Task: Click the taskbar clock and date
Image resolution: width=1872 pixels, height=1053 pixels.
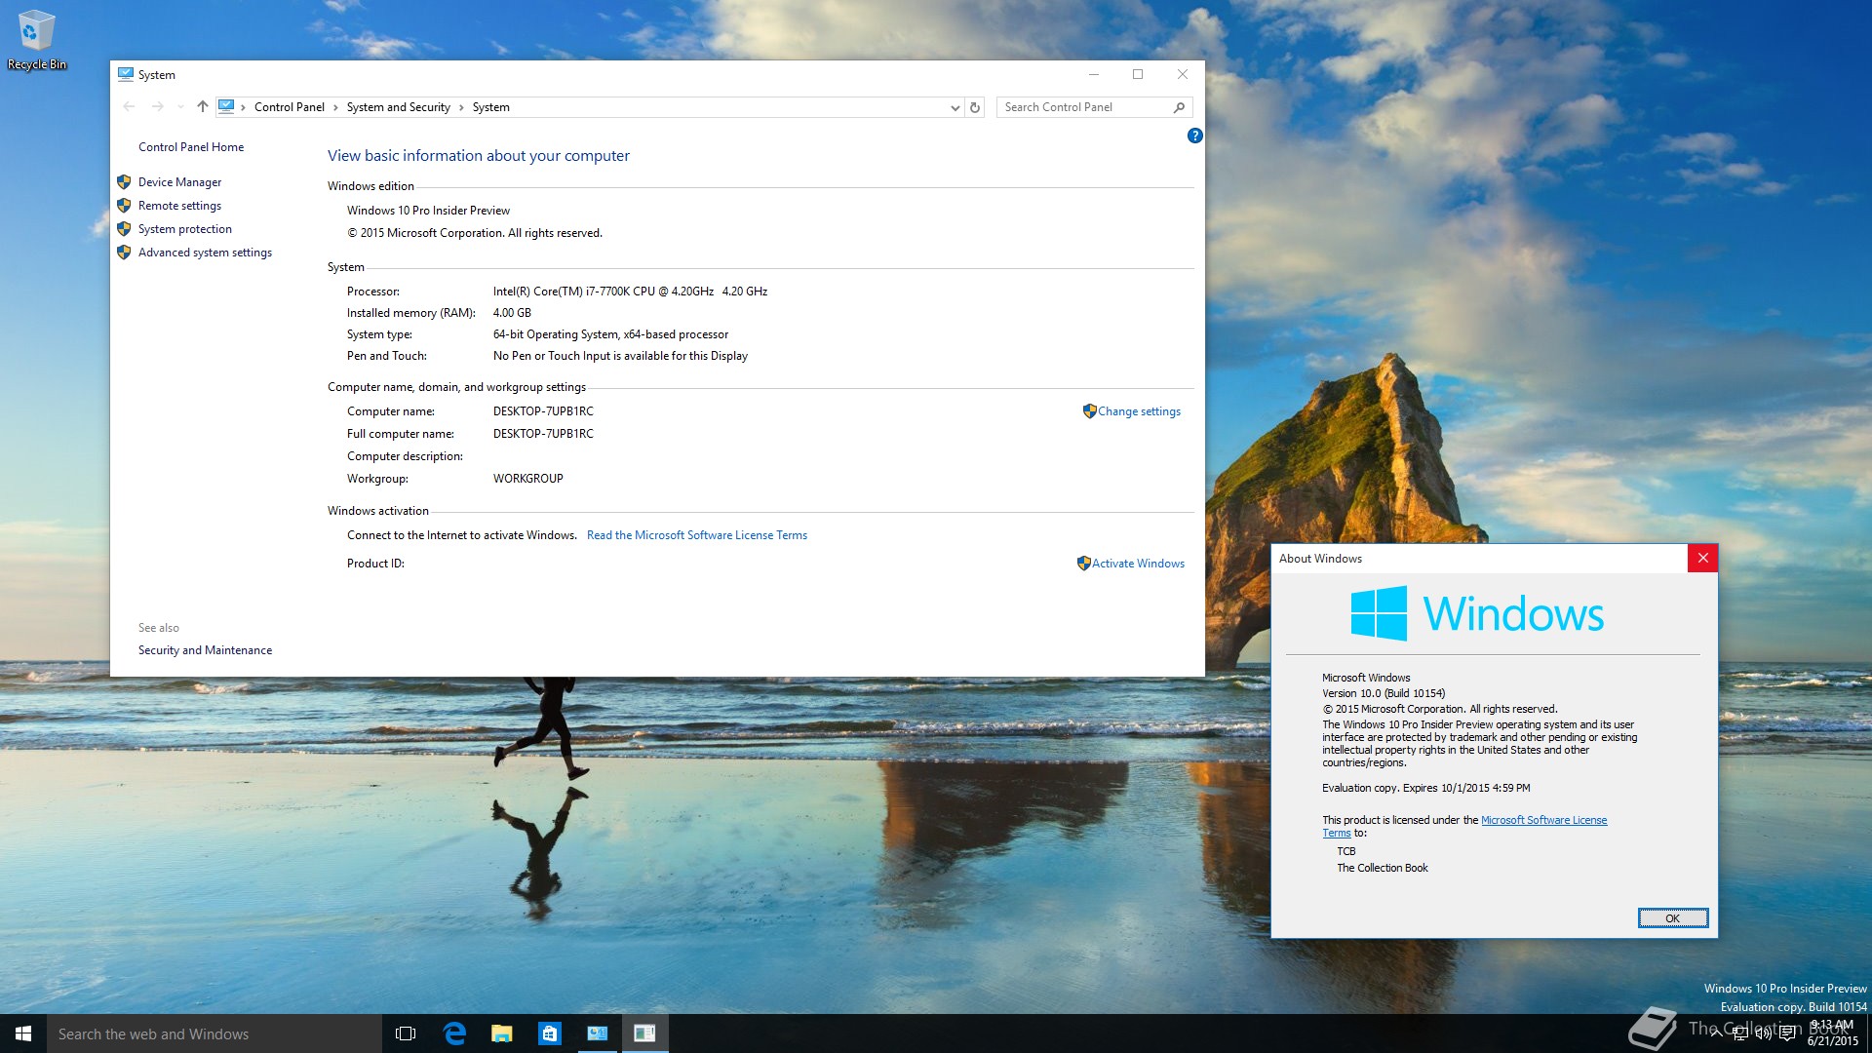Action: tap(1832, 1033)
